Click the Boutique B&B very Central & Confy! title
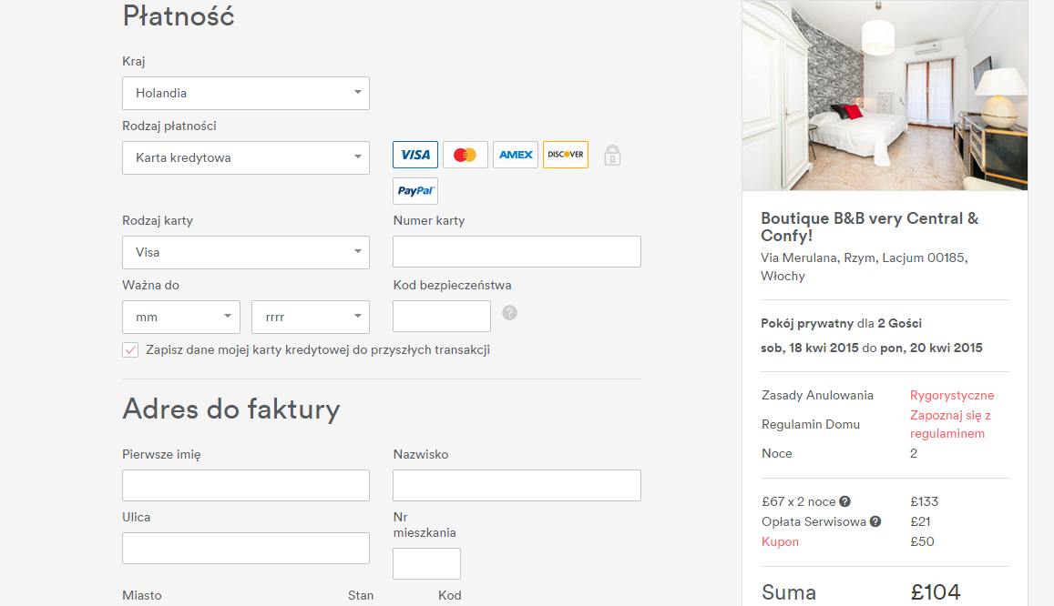This screenshot has width=1054, height=606. [870, 227]
